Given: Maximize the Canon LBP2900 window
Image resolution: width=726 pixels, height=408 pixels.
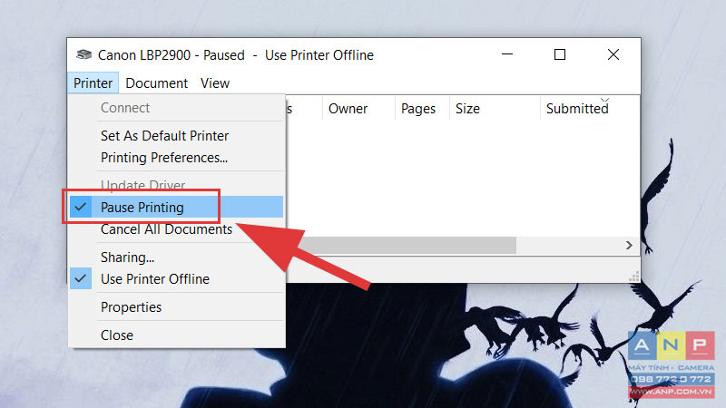Looking at the screenshot, I should coord(560,54).
